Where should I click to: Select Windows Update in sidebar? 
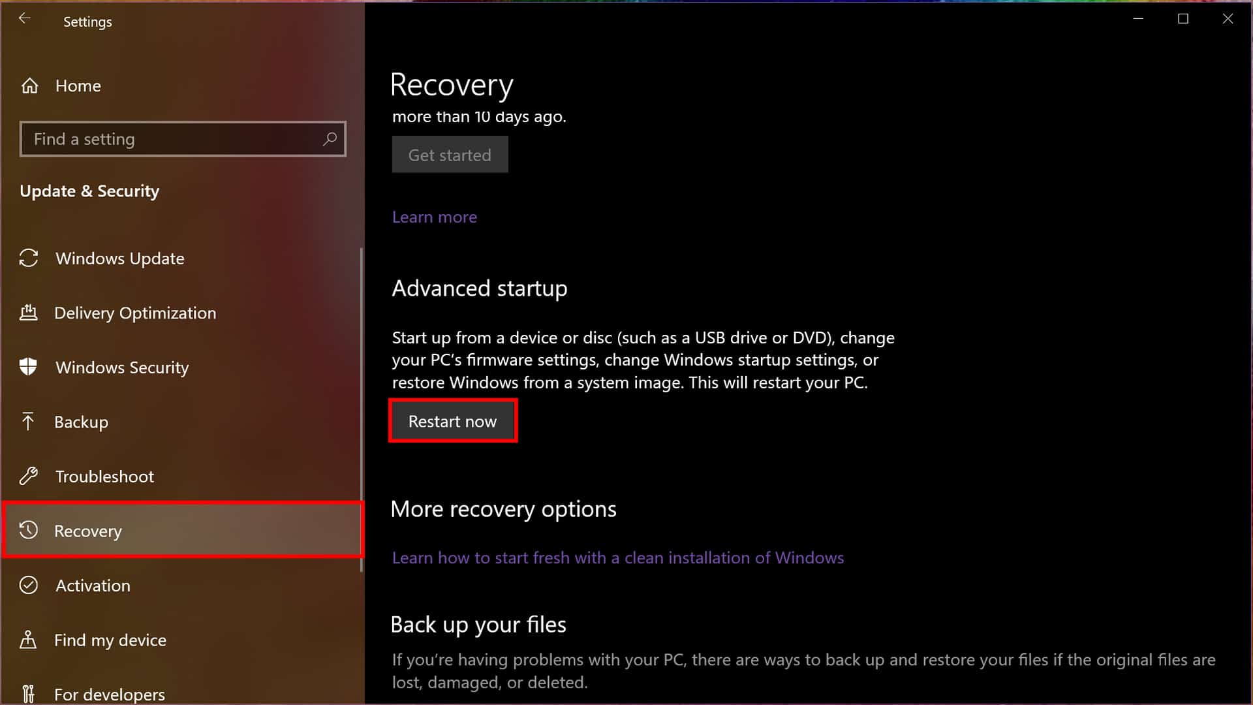[119, 258]
